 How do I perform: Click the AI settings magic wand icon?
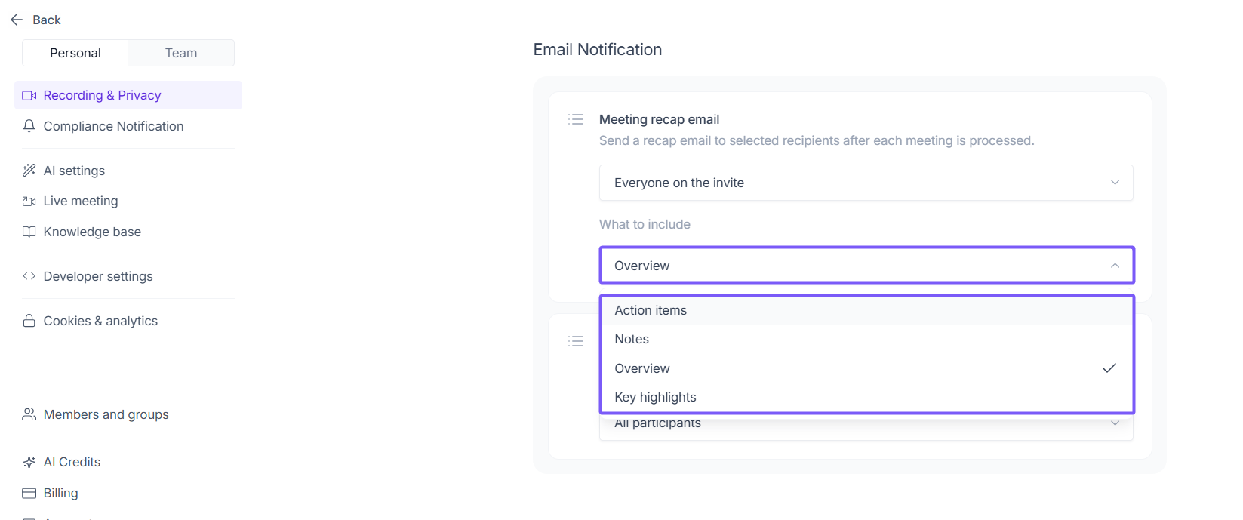(x=29, y=171)
